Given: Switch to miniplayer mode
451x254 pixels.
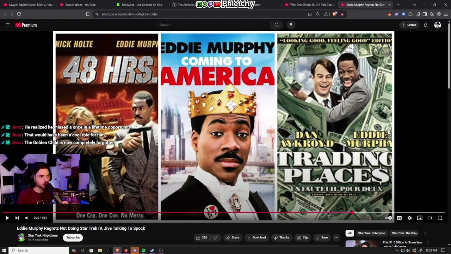Looking at the screenshot, I should [x=420, y=218].
